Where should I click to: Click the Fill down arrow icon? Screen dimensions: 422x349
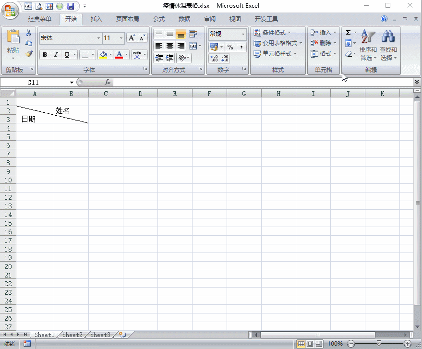pyautogui.click(x=348, y=43)
